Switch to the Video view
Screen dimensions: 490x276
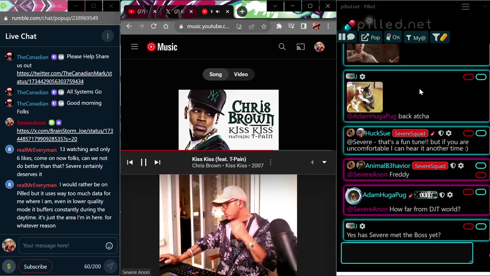(x=241, y=74)
